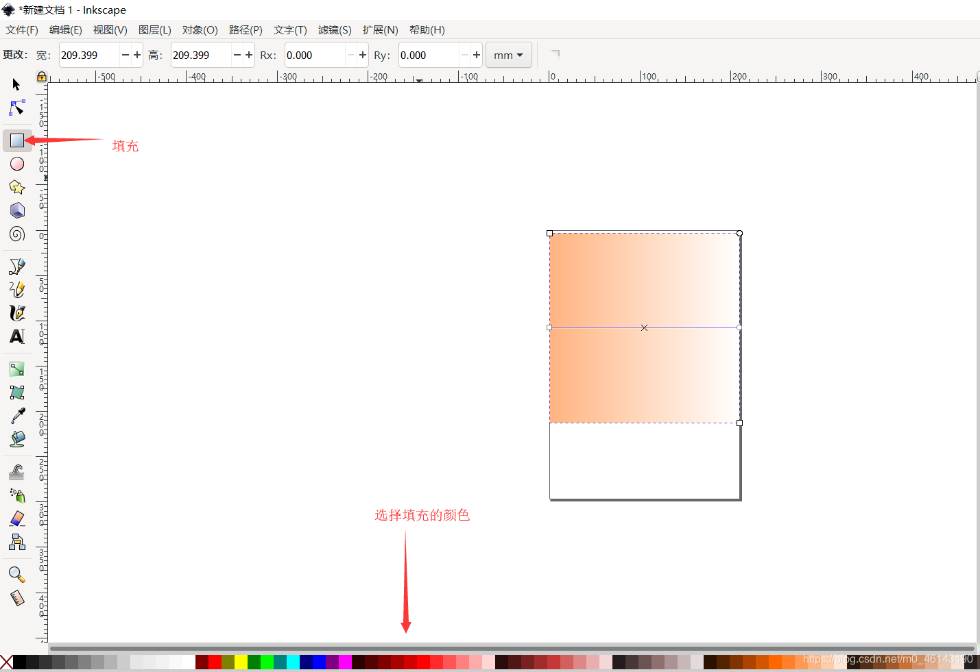Focus the Ry input field
Image resolution: width=980 pixels, height=672 pixels.
point(429,55)
